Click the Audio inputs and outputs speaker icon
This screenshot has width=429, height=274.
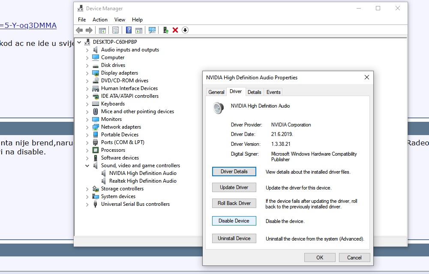pyautogui.click(x=96, y=50)
